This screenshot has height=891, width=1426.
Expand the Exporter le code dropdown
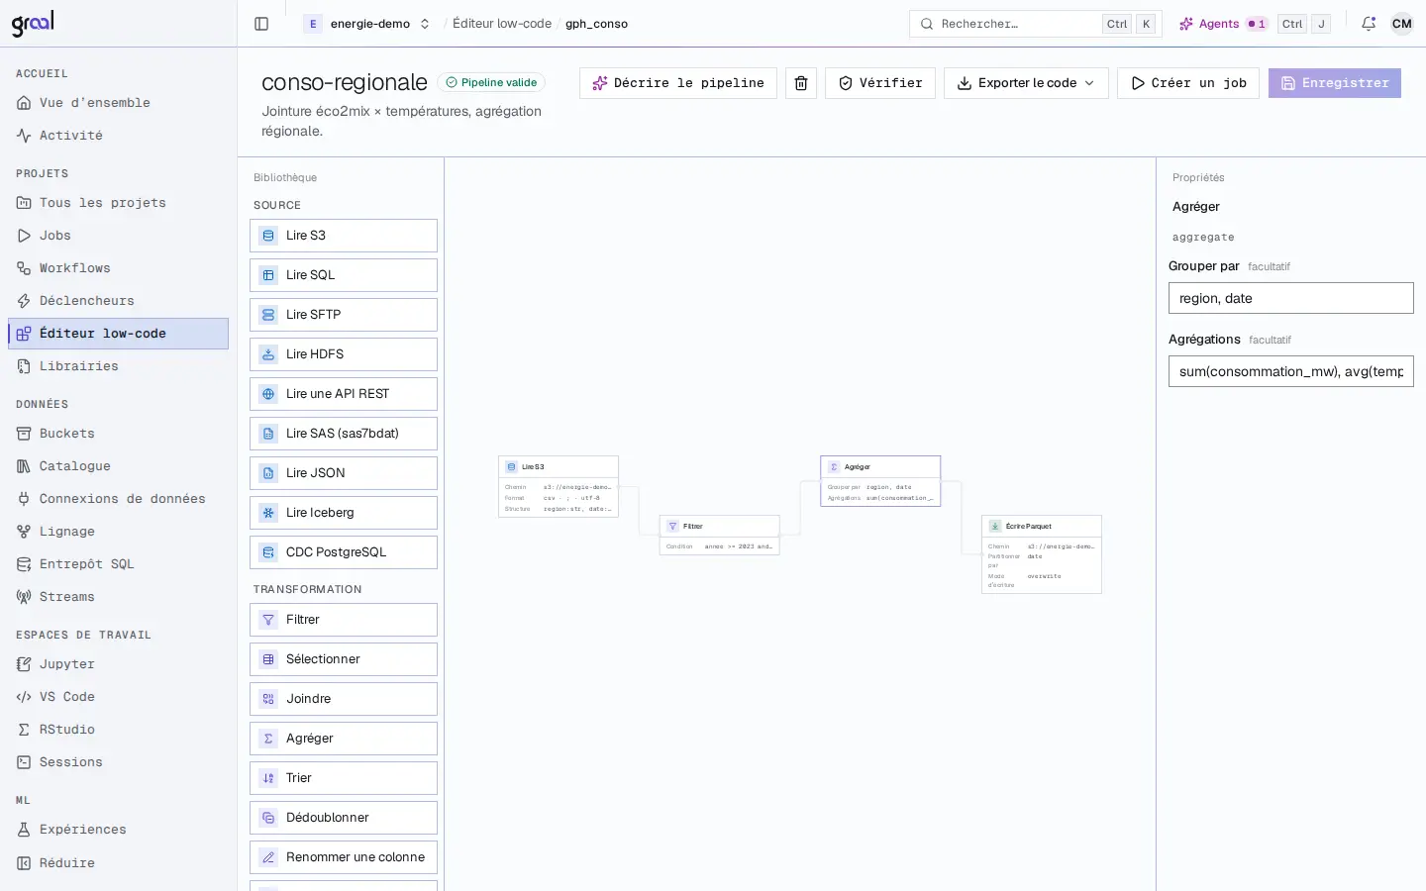[x=1026, y=83]
